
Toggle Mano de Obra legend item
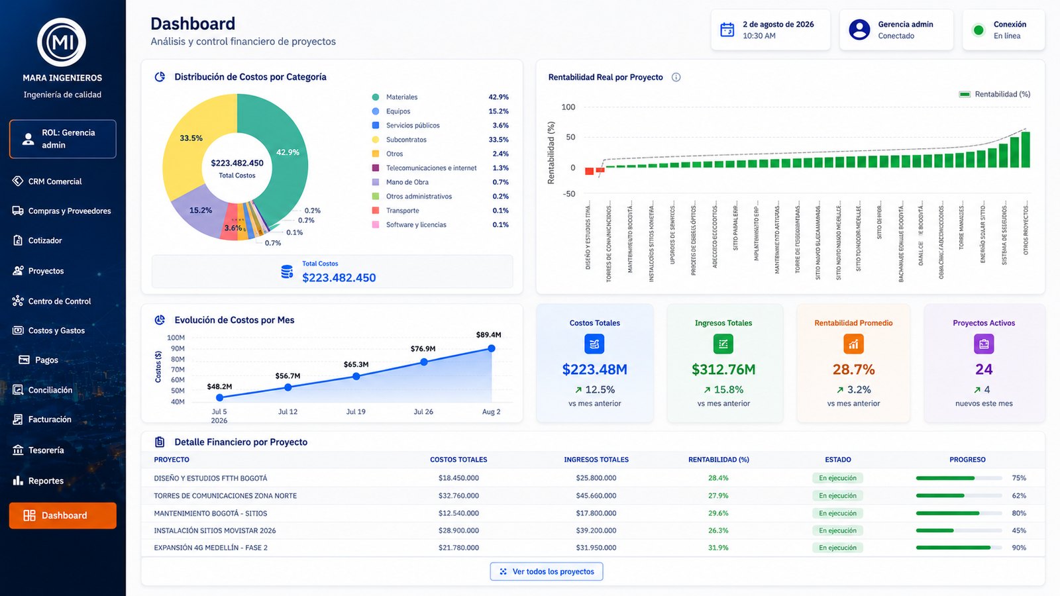[x=440, y=182]
